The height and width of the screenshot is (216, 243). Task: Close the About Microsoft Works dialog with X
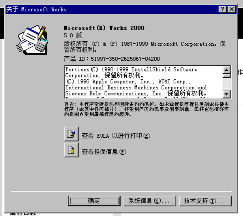(232, 9)
